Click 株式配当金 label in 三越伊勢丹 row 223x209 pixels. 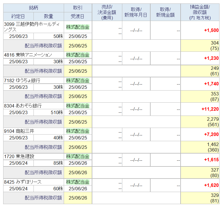[78, 27]
